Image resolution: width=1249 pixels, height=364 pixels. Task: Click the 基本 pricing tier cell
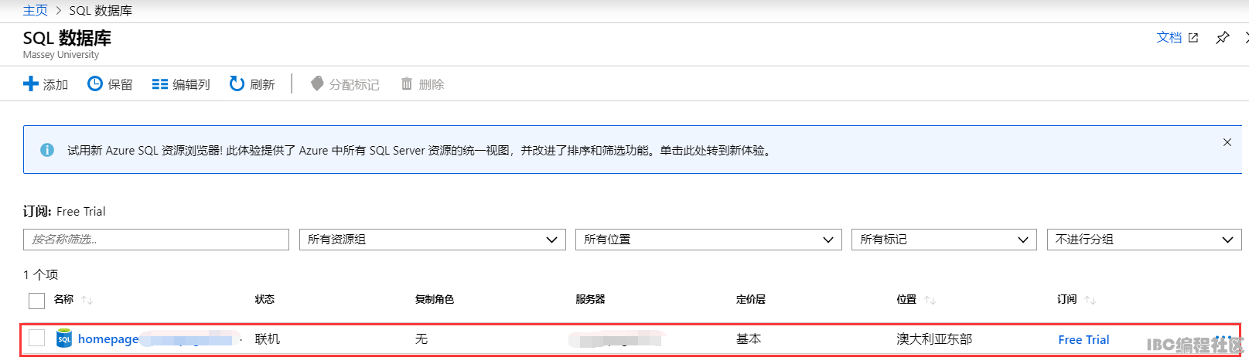[749, 338]
